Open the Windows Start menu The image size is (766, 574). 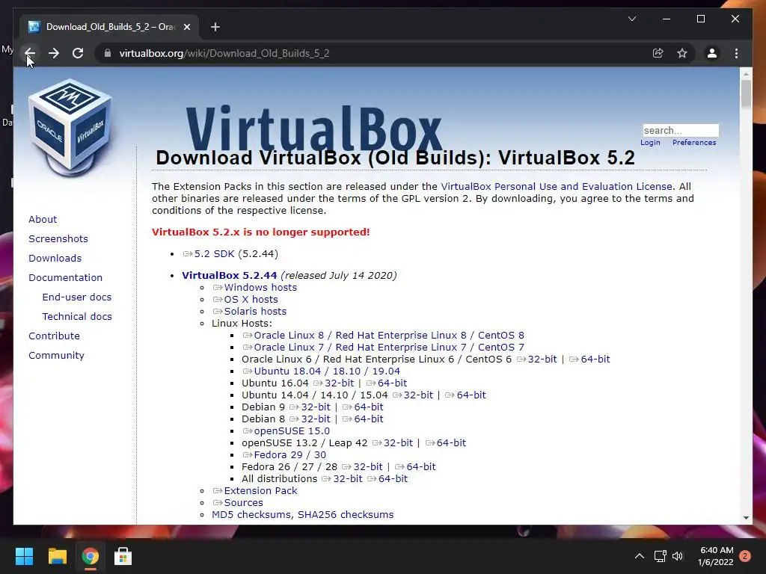25,556
